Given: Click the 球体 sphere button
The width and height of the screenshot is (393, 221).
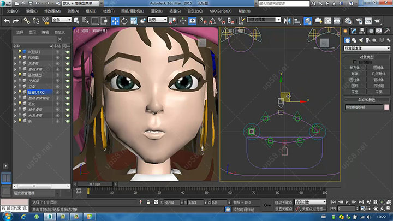Looking at the screenshot, I should pyautogui.click(x=355, y=74).
